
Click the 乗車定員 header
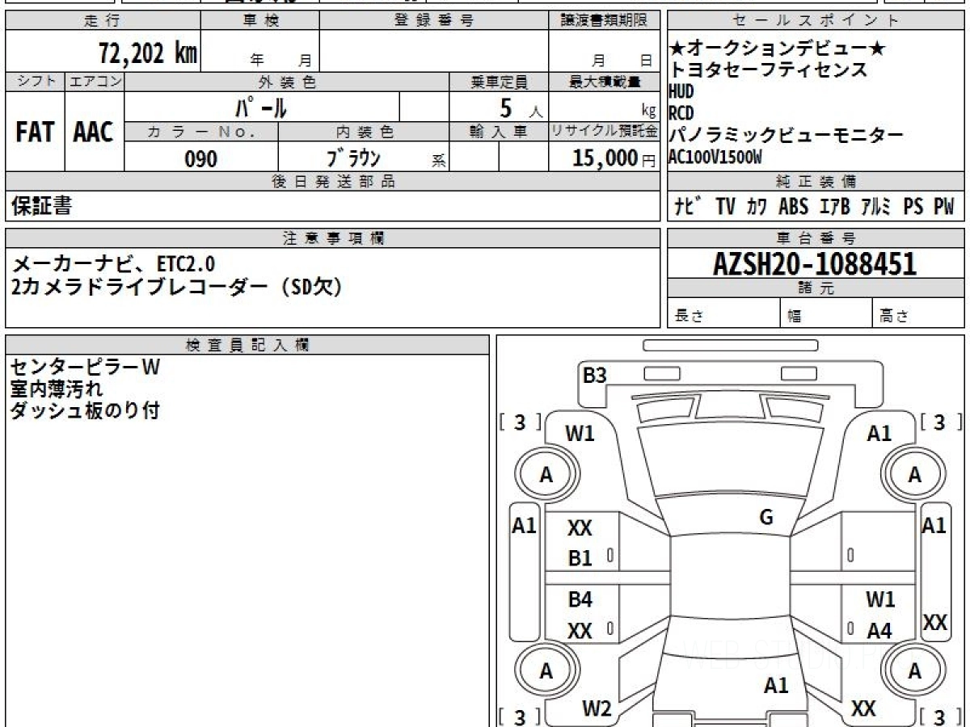(499, 82)
